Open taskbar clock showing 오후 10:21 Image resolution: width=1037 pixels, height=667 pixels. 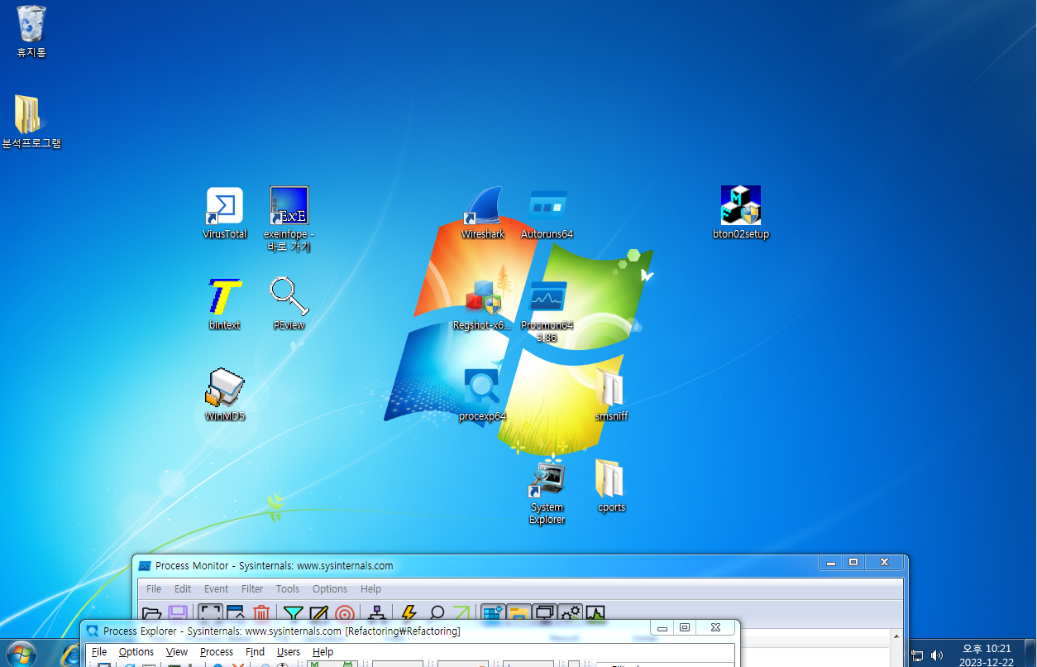point(987,655)
